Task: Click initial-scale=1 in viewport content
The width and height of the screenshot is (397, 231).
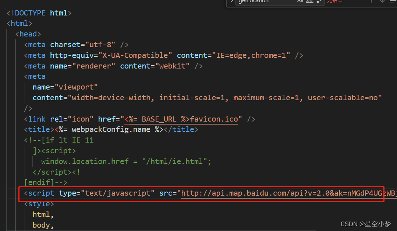Action: [x=192, y=98]
